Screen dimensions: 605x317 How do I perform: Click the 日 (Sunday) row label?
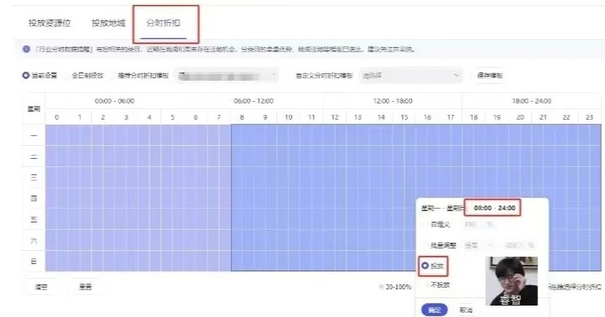[33, 261]
